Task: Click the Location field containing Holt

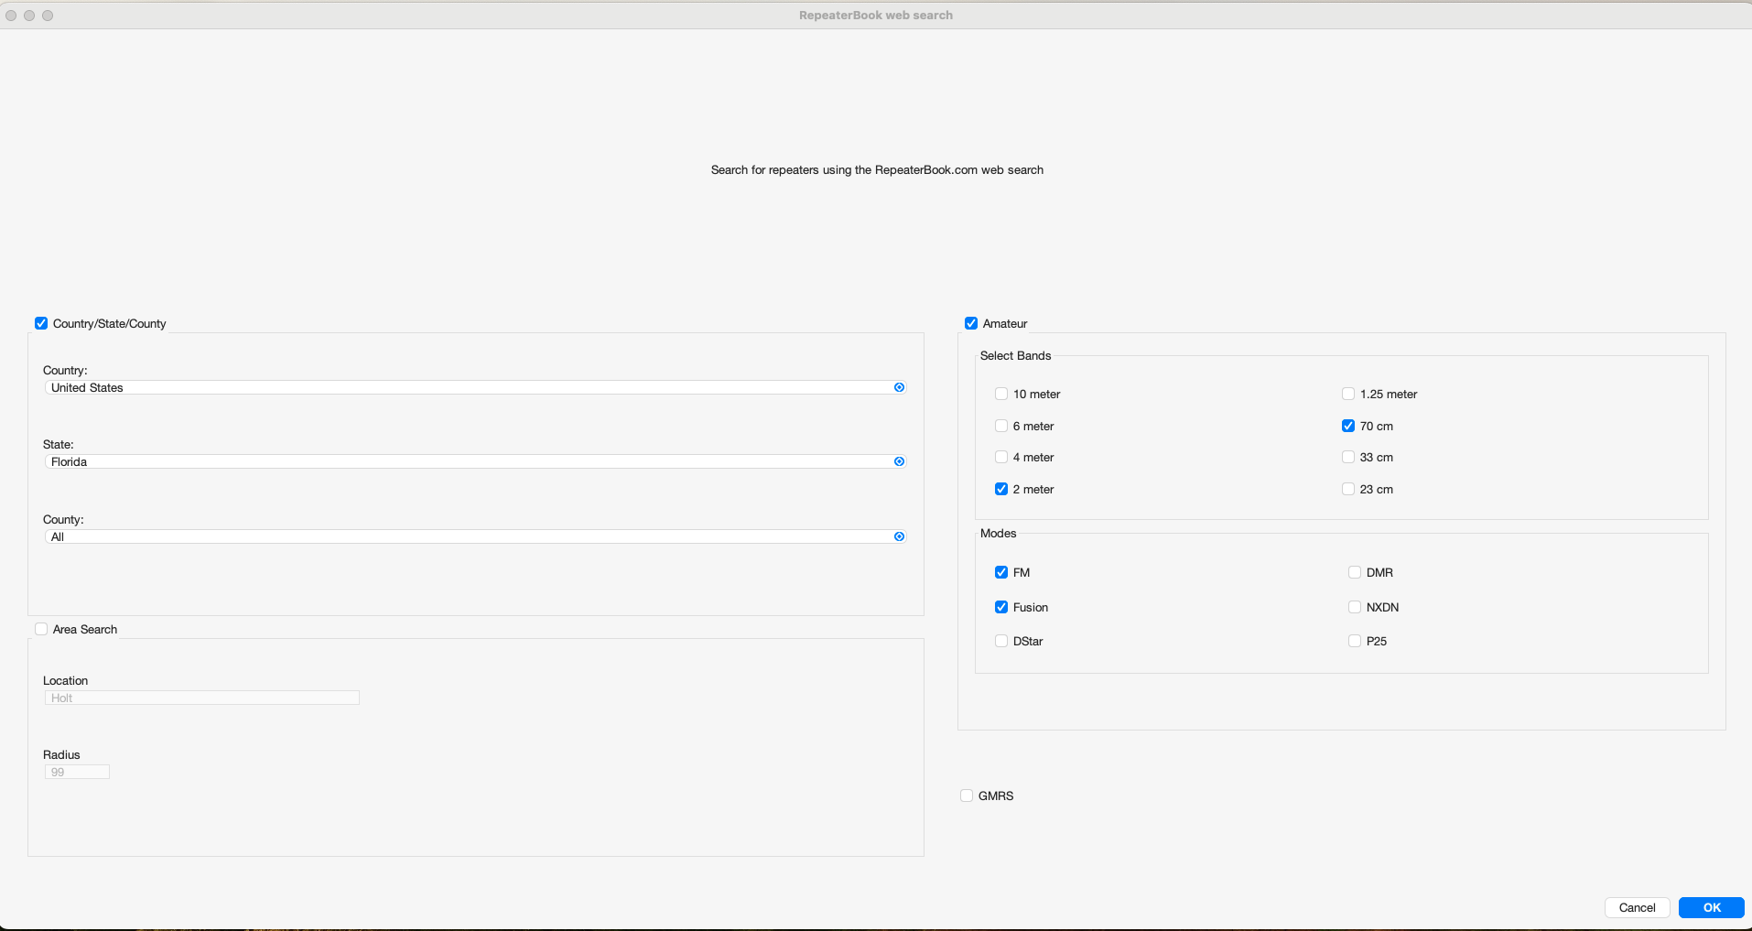Action: click(x=202, y=698)
